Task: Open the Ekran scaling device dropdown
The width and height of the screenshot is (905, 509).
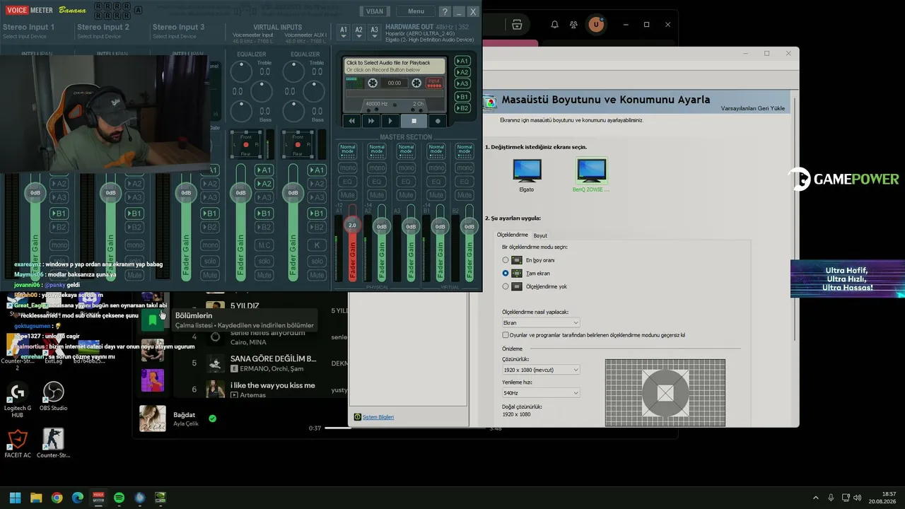Action: pos(541,323)
